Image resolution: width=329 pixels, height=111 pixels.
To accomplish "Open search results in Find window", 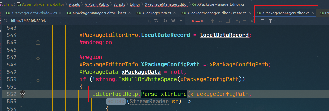I will (x=263, y=21).
